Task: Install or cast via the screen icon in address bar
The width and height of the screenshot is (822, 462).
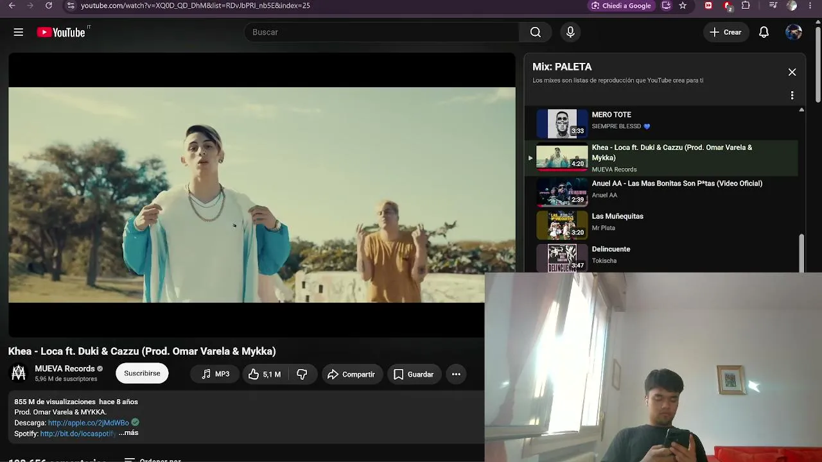Action: click(x=666, y=6)
